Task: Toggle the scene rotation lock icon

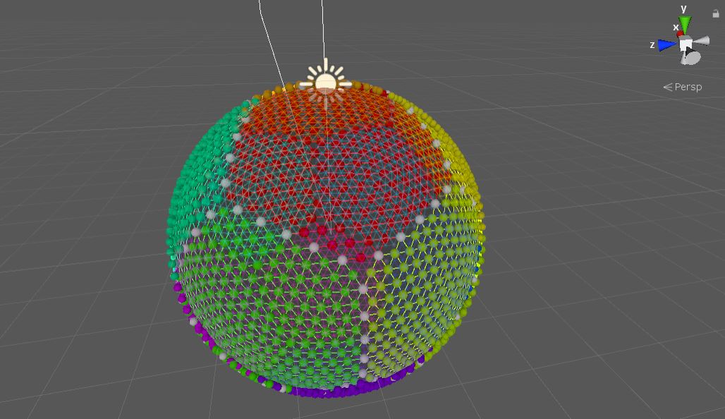Action: pos(716,13)
